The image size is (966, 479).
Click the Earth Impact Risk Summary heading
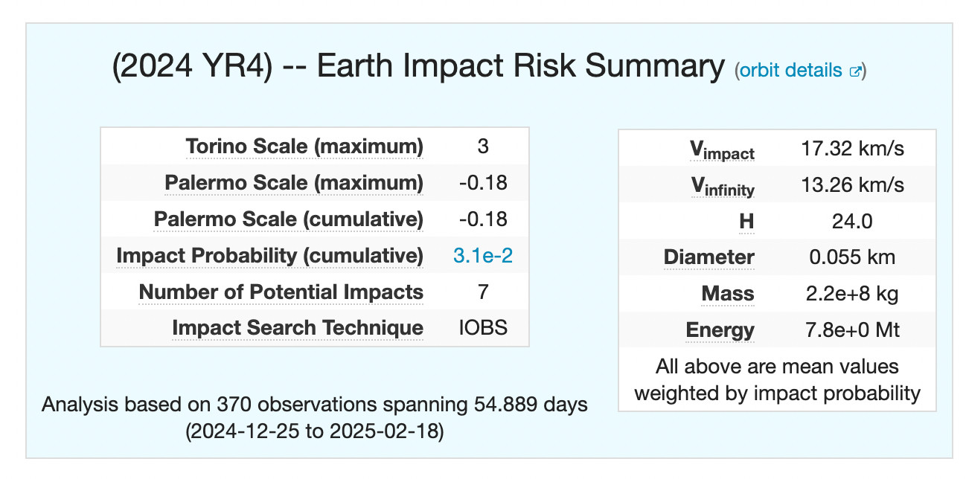point(418,67)
